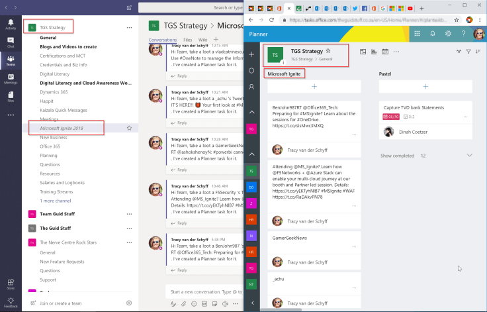Image resolution: width=487 pixels, height=312 pixels.
Task: Open Planner notifications bell
Action: 433,33
